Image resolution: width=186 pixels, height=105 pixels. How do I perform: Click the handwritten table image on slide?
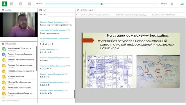click(109, 72)
